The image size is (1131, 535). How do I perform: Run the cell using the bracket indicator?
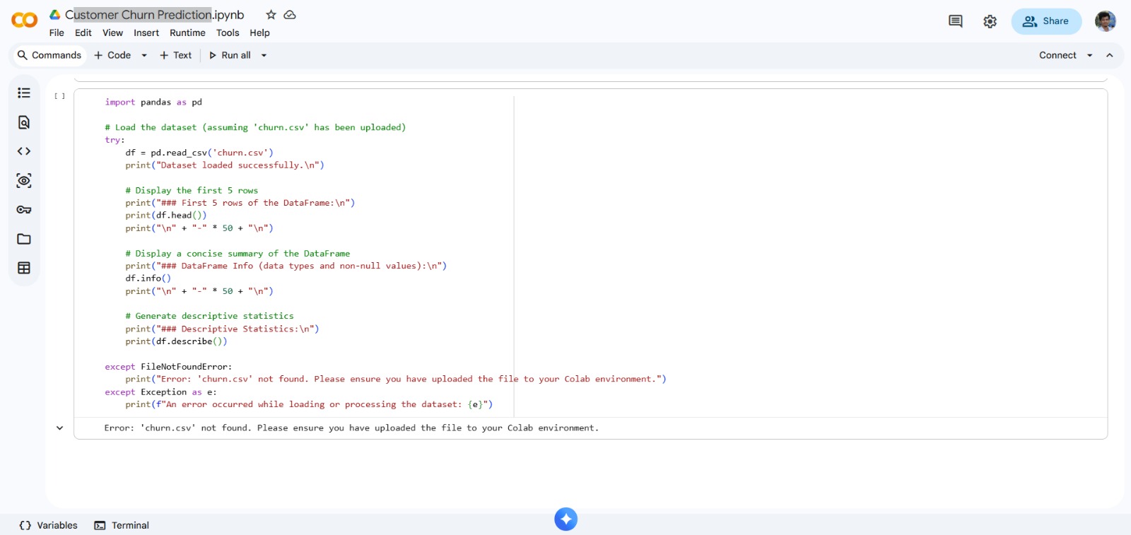pyautogui.click(x=59, y=96)
